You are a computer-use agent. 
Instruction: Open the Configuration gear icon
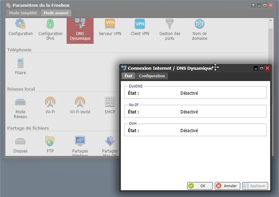20,24
